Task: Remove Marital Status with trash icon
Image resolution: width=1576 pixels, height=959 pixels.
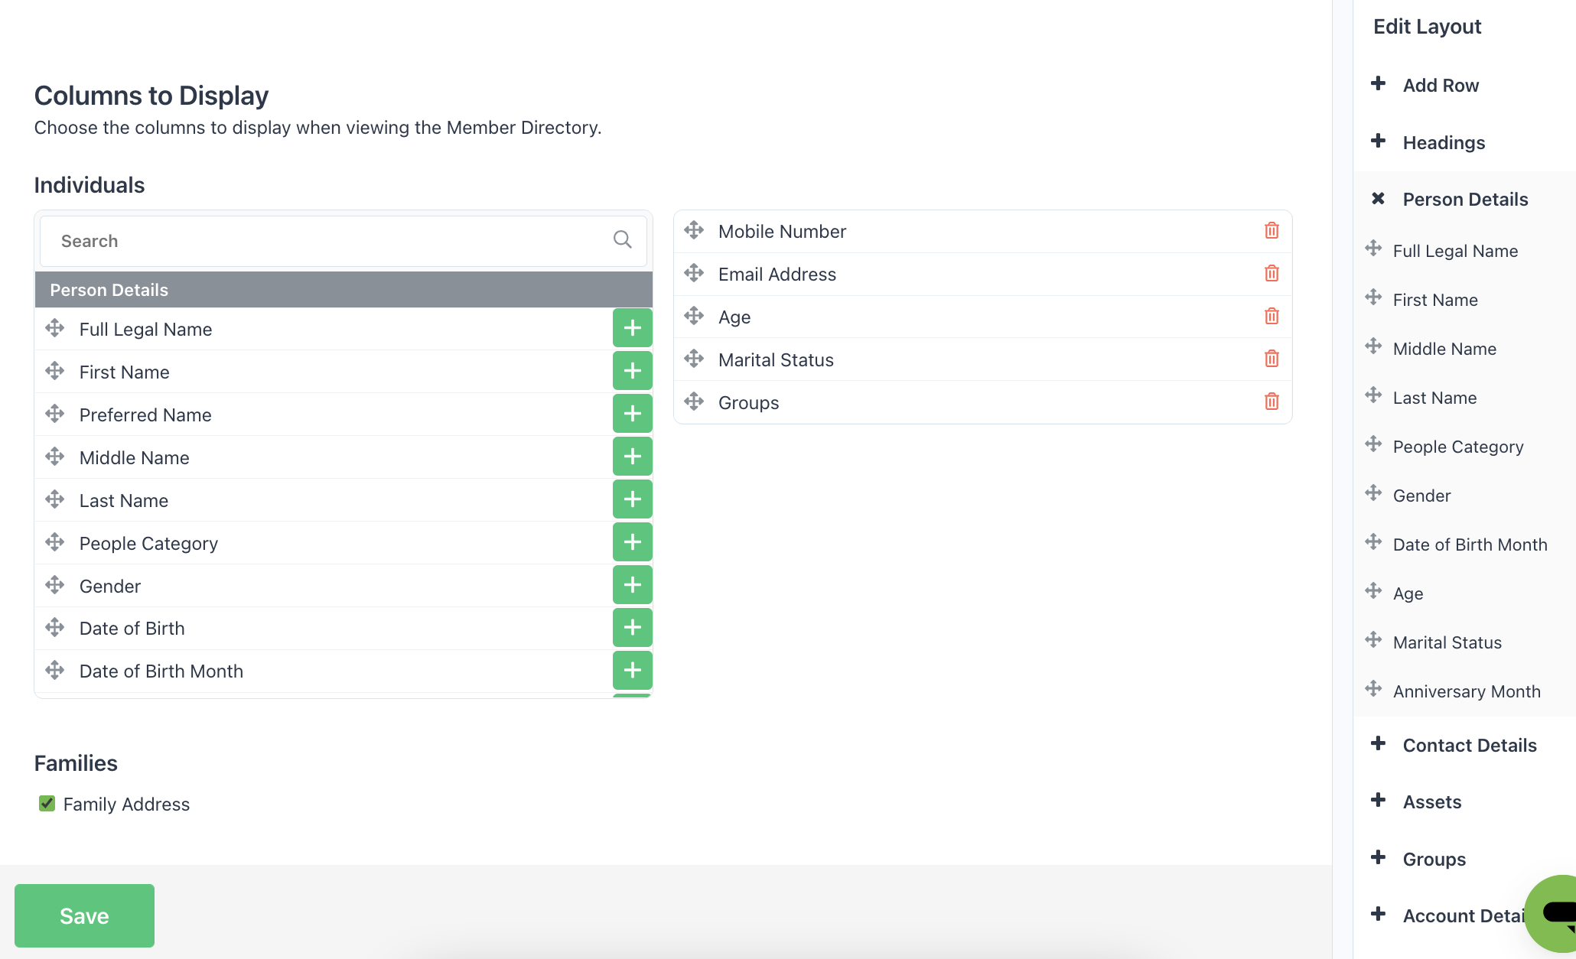Action: pyautogui.click(x=1272, y=359)
